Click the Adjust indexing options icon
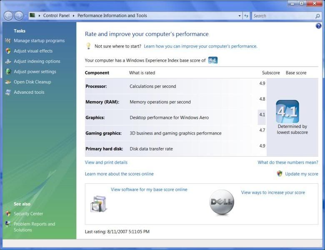This screenshot has height=250, width=325. [x=8, y=61]
